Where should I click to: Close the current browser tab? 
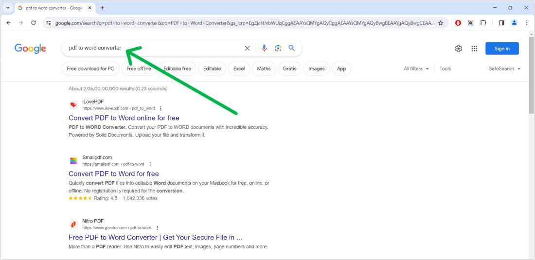point(90,8)
